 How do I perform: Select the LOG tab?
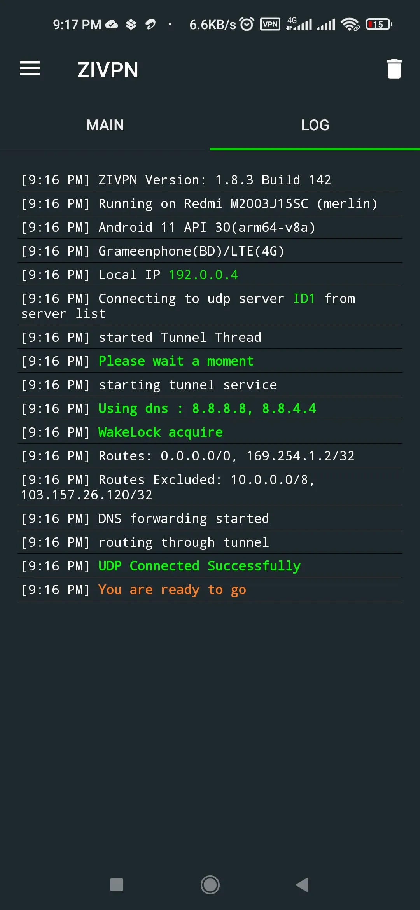pos(315,125)
